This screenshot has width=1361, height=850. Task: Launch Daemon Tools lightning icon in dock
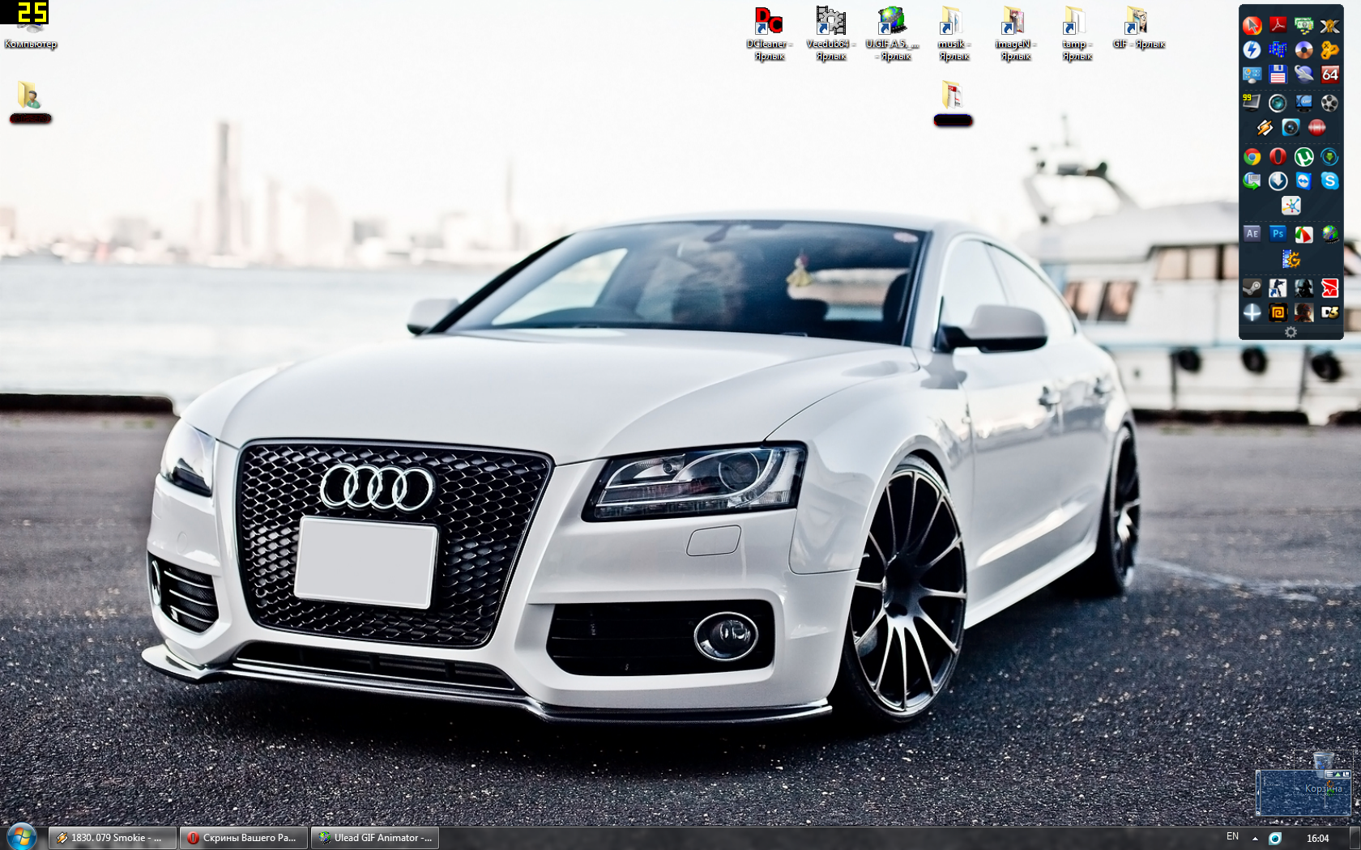(1252, 50)
